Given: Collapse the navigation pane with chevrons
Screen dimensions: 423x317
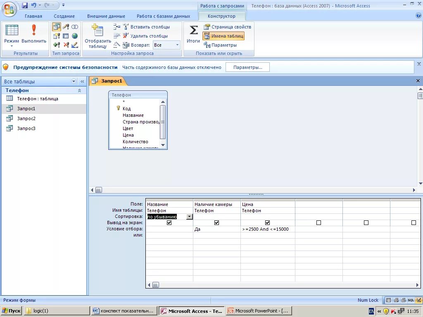Looking at the screenshot, I should [82, 81].
